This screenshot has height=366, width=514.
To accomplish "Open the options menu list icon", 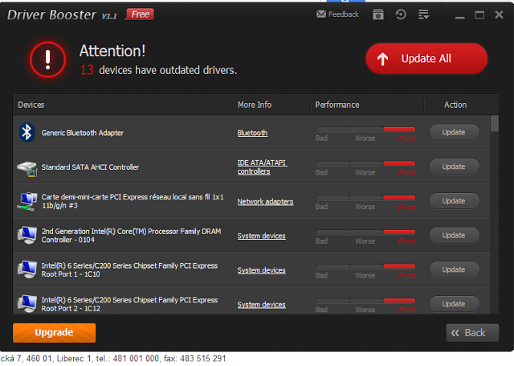I will (423, 14).
